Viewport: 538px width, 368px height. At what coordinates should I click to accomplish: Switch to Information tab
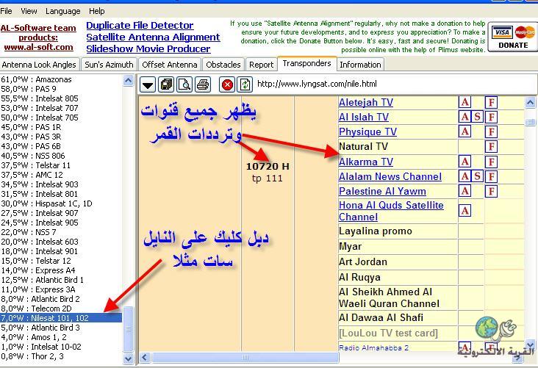[x=360, y=65]
